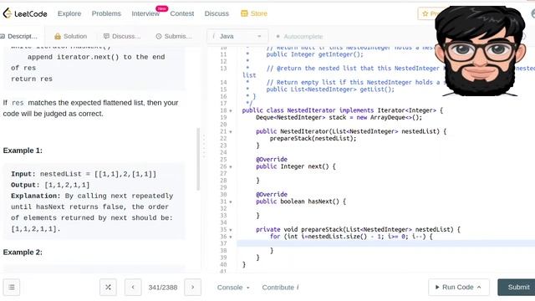Collapse code fold arrow at line 36
Image resolution: width=535 pixels, height=301 pixels.
[x=231, y=237]
